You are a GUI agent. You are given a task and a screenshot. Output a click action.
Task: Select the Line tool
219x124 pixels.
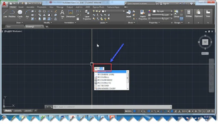(5, 14)
